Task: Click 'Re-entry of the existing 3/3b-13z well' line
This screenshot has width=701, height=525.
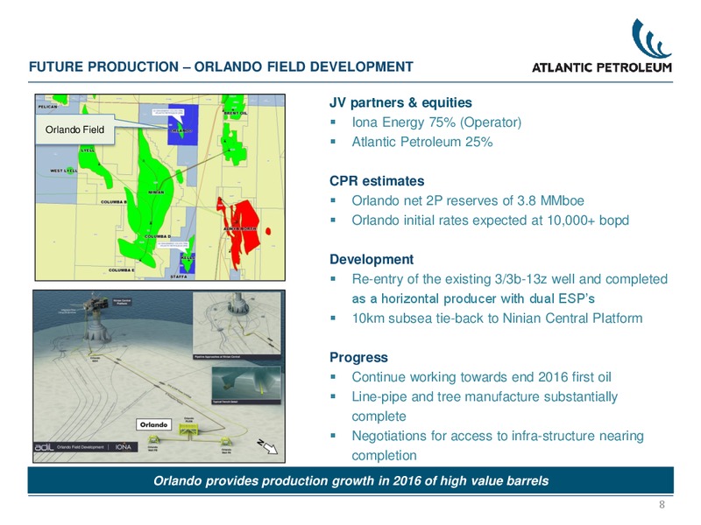Action: coord(509,279)
